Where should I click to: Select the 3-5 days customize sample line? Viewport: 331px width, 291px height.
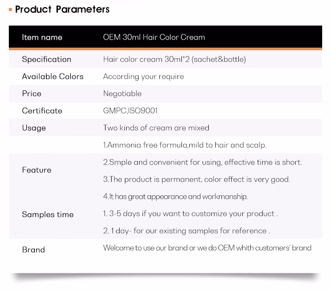(190, 213)
